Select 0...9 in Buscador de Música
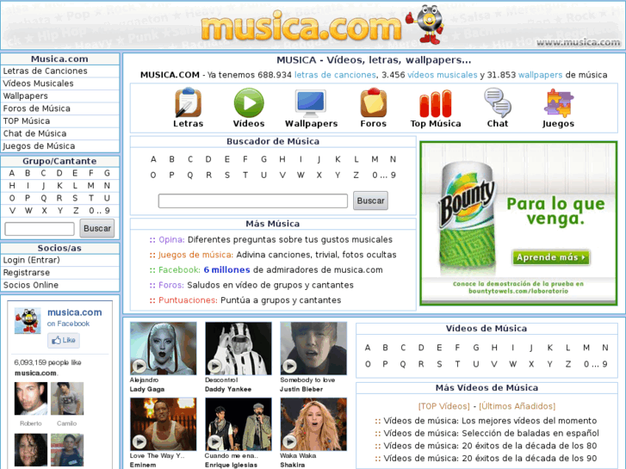The width and height of the screenshot is (626, 469). click(384, 176)
